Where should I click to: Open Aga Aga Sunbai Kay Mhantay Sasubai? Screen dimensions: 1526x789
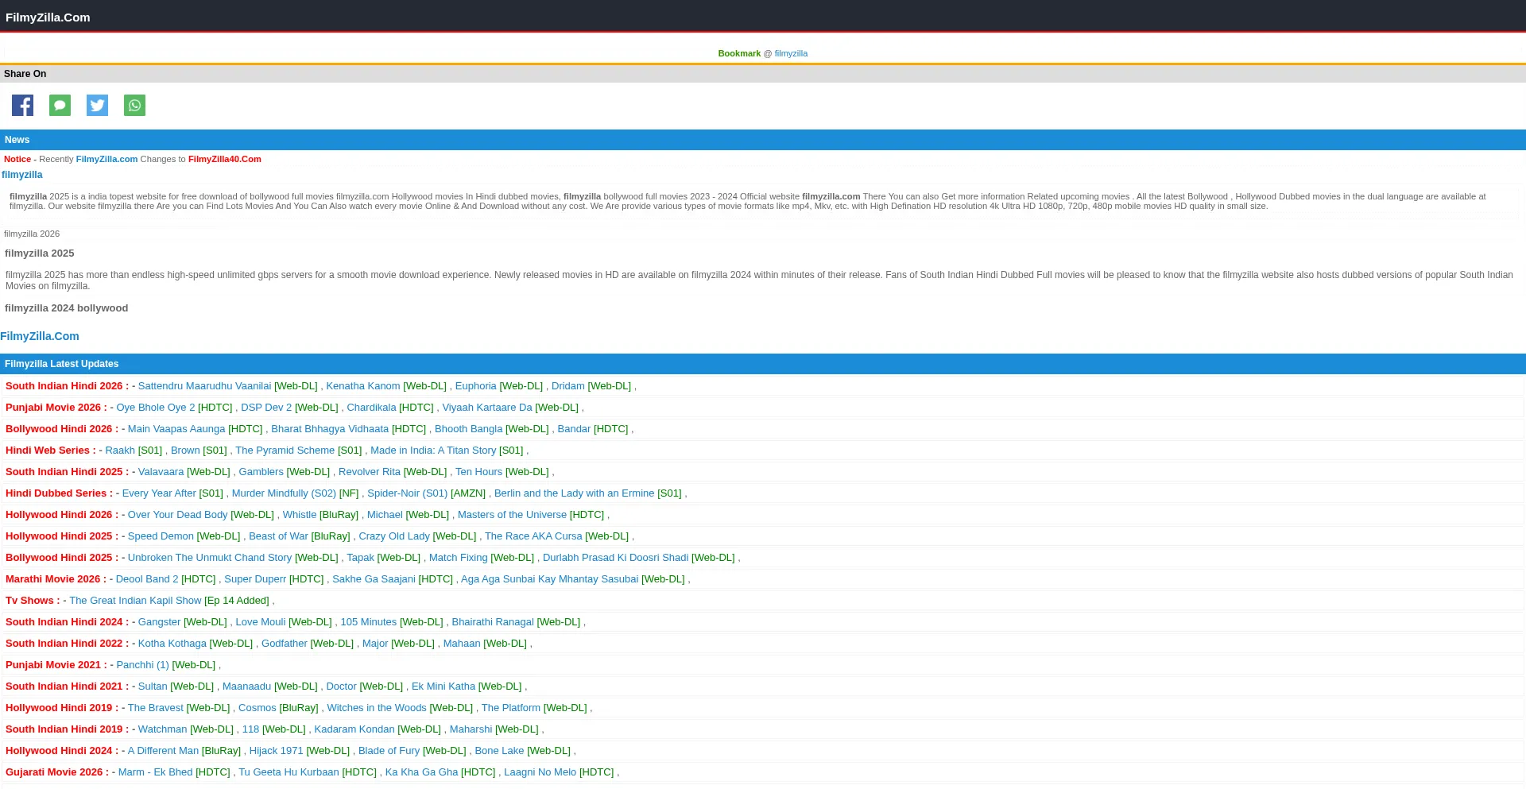pyautogui.click(x=550, y=579)
